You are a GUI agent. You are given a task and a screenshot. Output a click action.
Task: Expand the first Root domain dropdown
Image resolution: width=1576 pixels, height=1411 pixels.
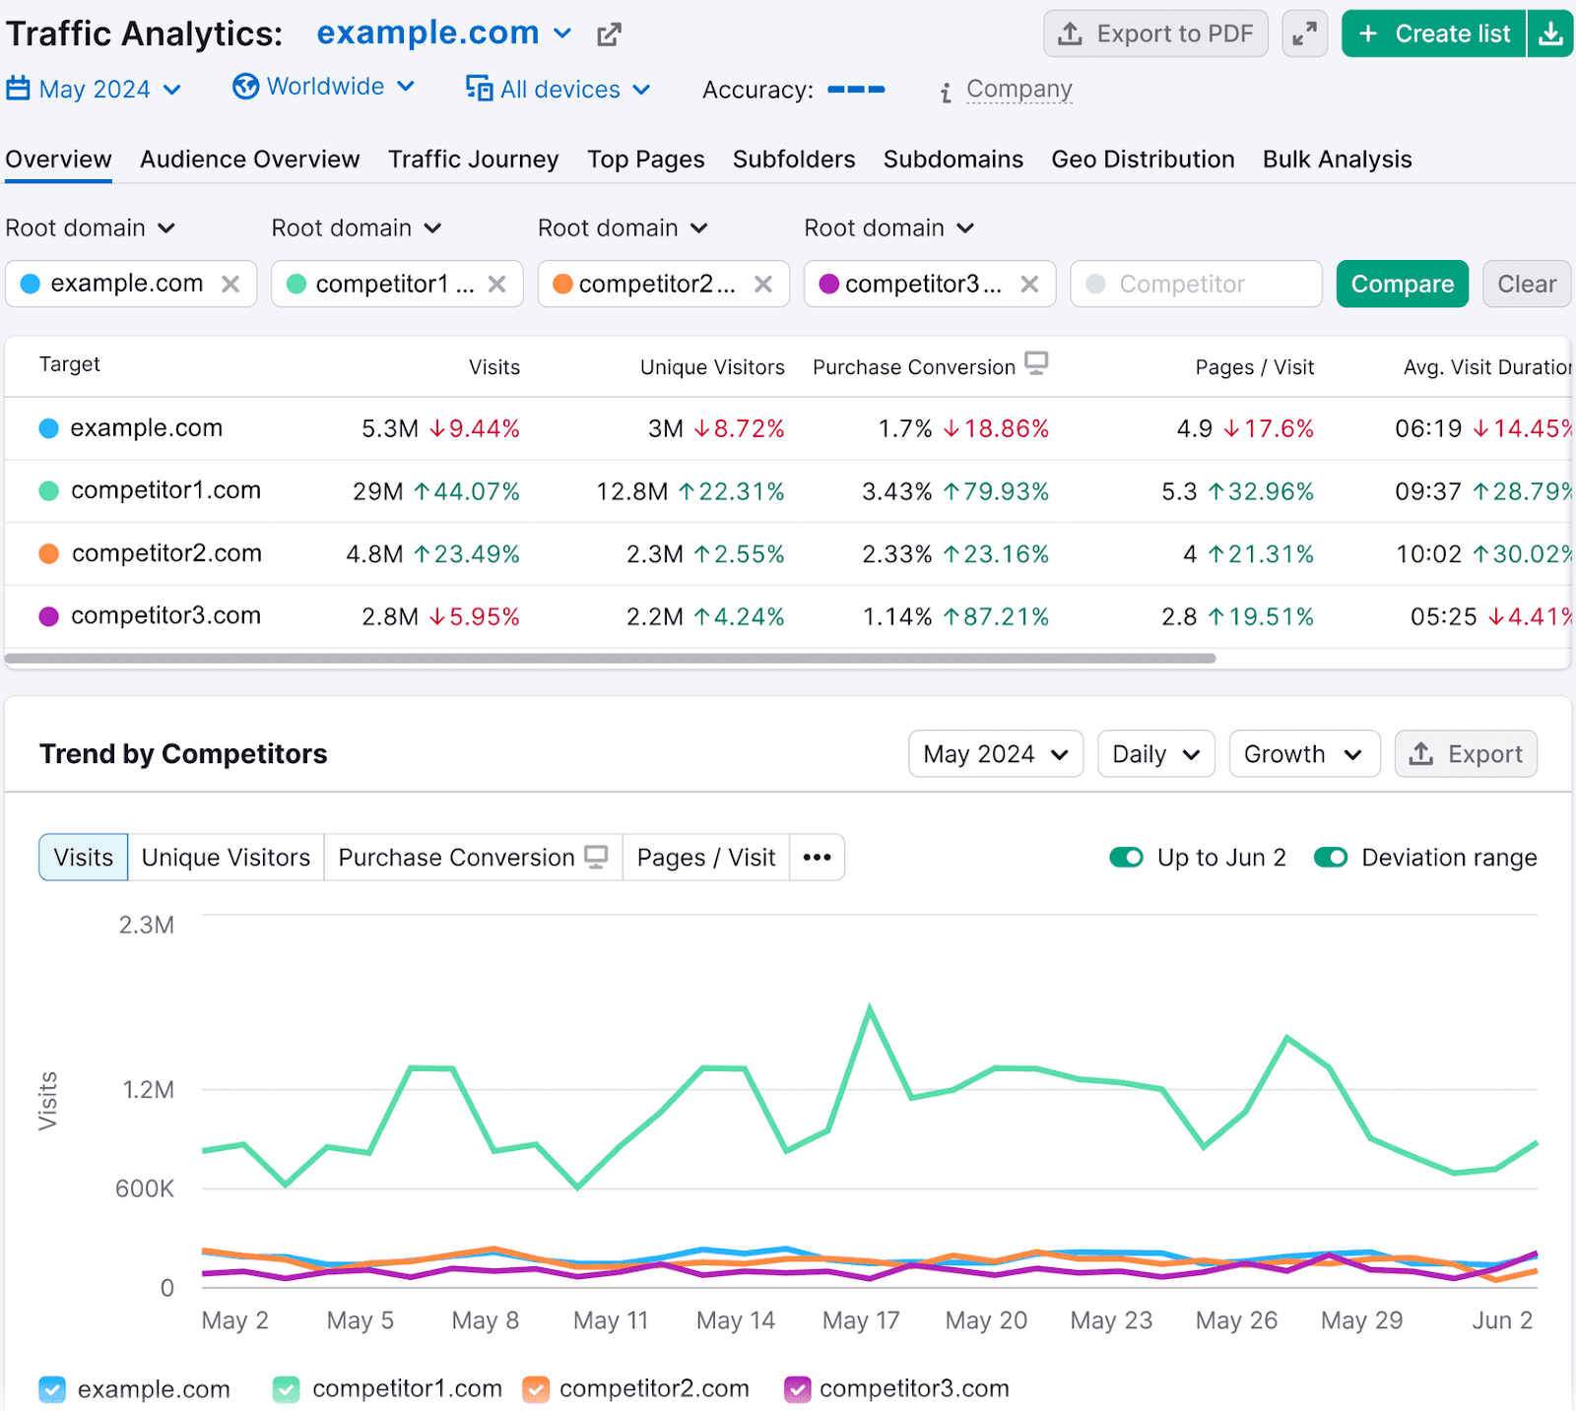[x=91, y=227]
